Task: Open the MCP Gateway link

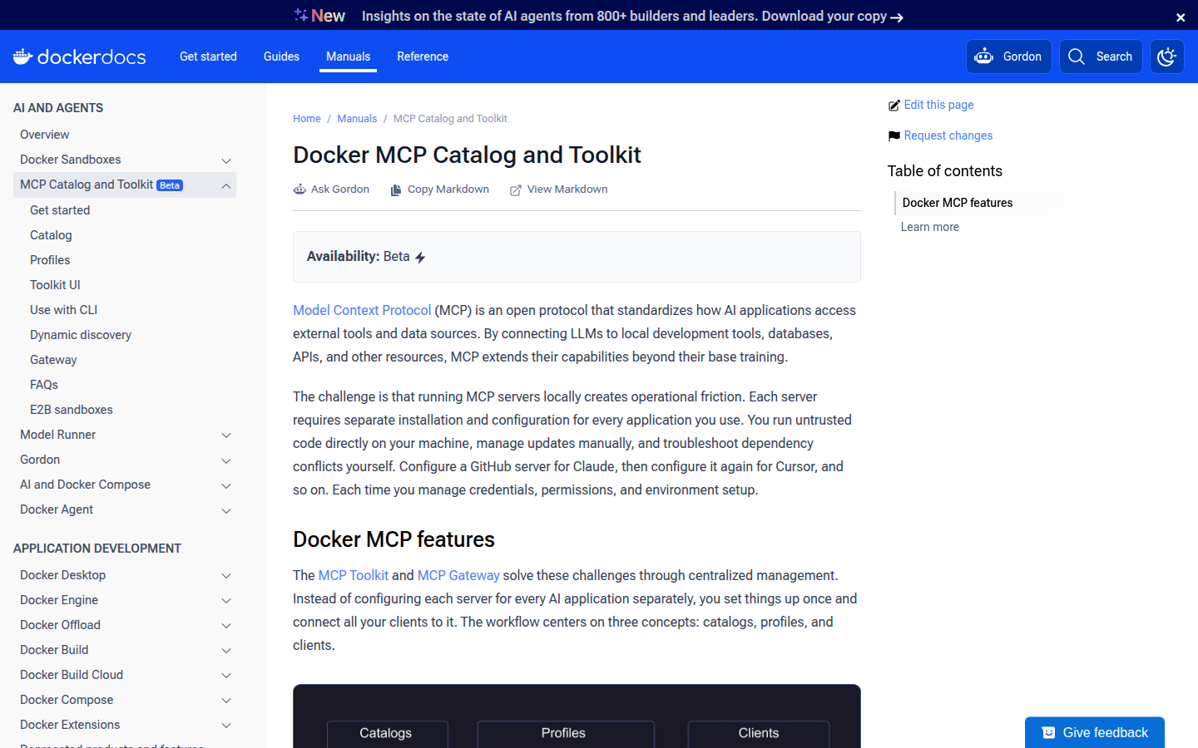Action: pyautogui.click(x=458, y=575)
